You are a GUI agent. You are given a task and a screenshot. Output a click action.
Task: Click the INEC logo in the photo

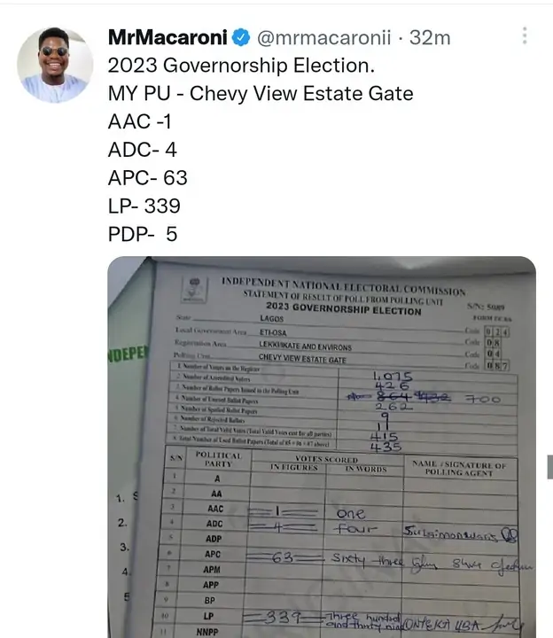pos(194,287)
